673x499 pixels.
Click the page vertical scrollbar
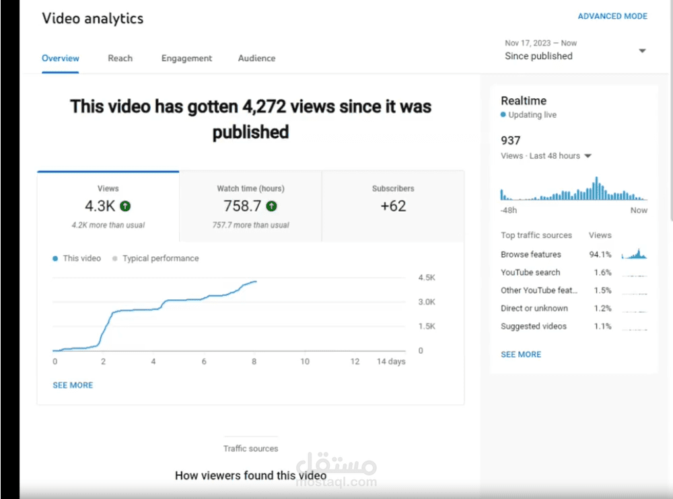(x=670, y=112)
